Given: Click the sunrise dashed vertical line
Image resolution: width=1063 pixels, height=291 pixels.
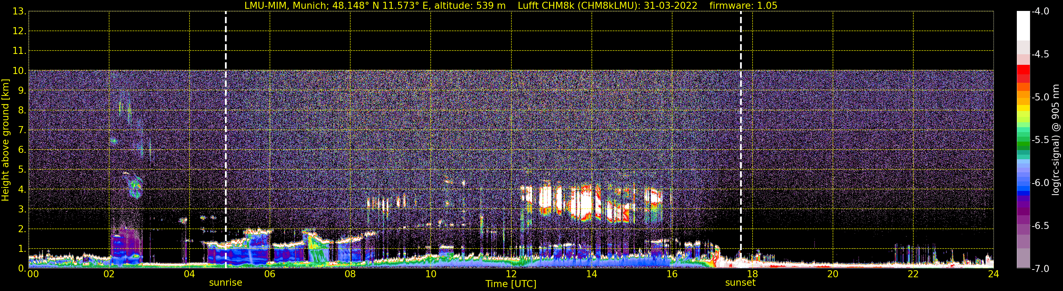Looking at the screenshot, I should 226,140.
